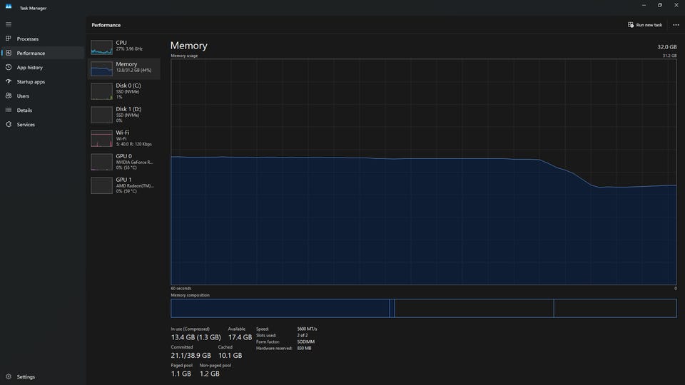Select the Memory mini graph thumbnail
Image resolution: width=685 pixels, height=385 pixels.
pyautogui.click(x=101, y=69)
